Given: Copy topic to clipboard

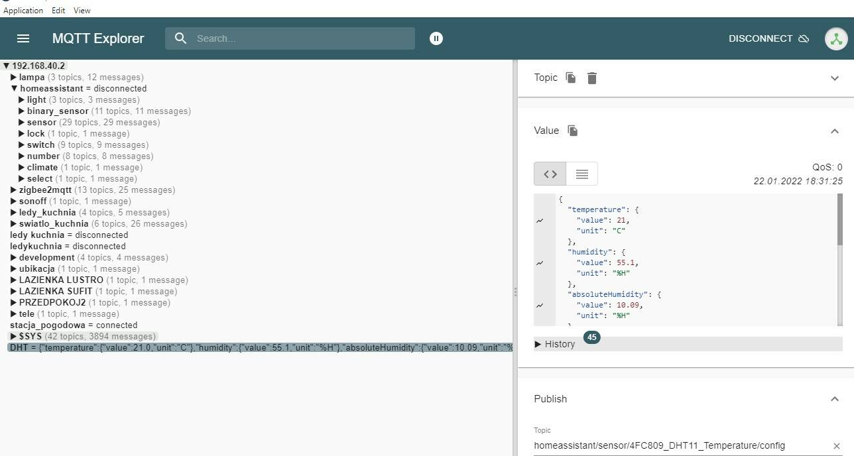Looking at the screenshot, I should [571, 78].
